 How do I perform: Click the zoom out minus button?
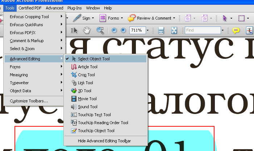click(x=114, y=30)
